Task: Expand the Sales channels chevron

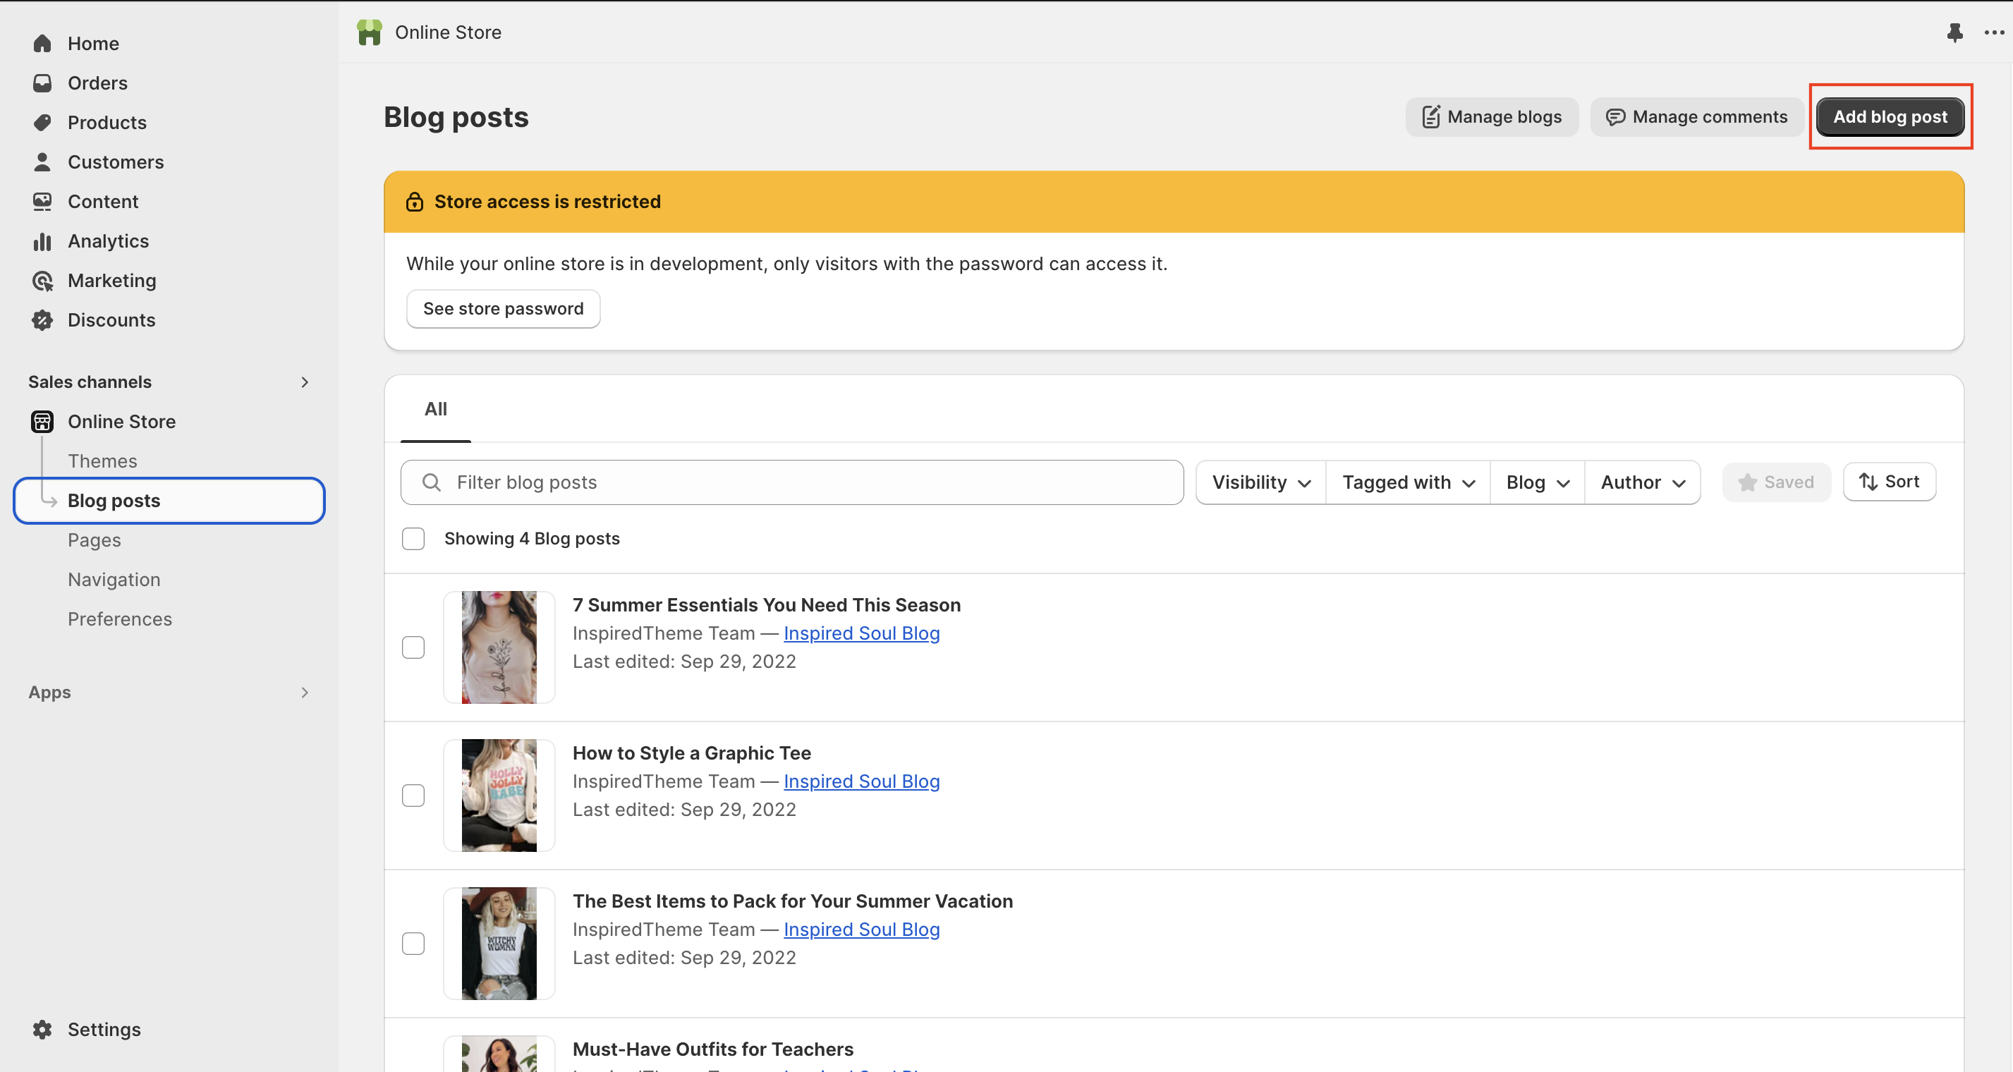Action: (x=305, y=382)
